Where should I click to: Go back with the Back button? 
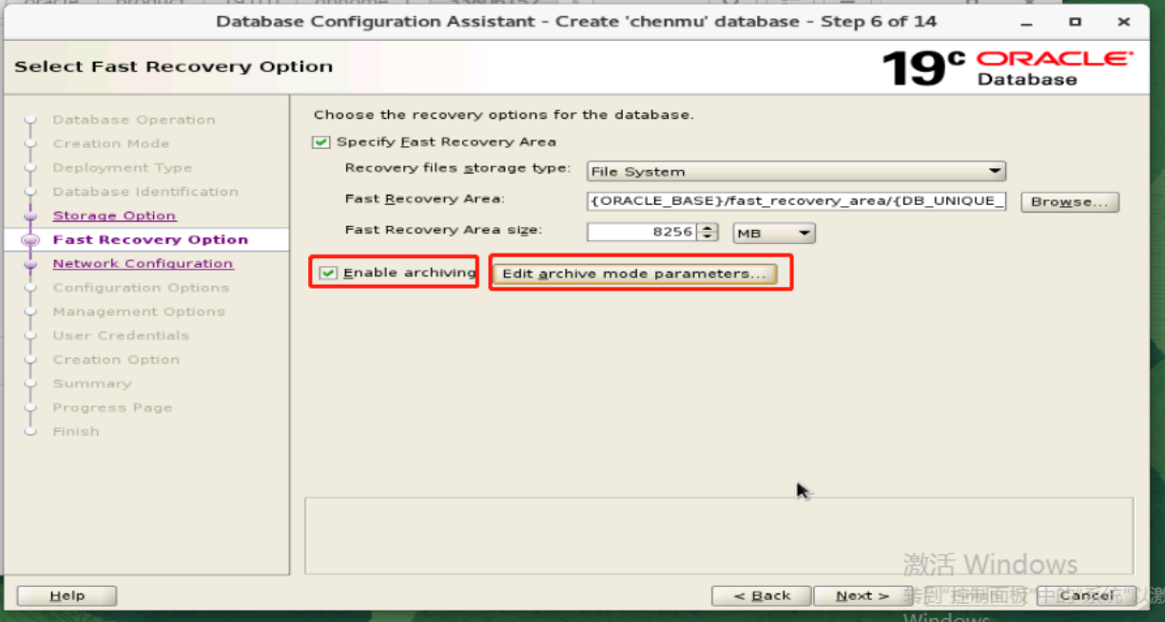[762, 596]
